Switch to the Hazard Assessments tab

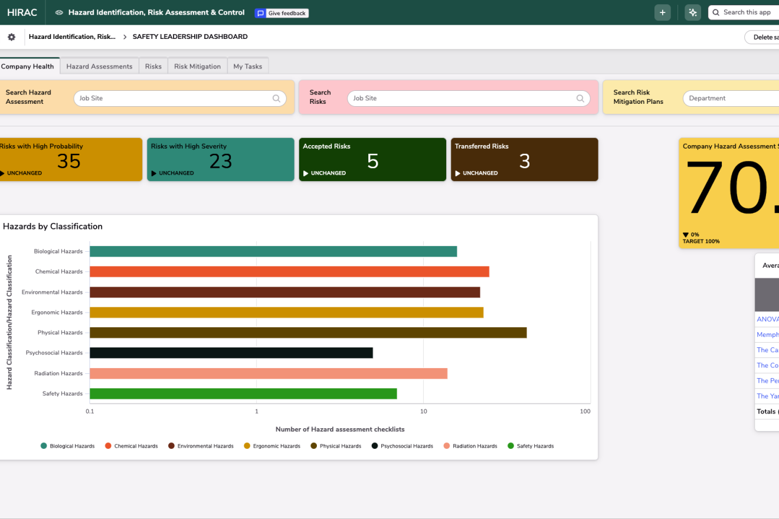(x=99, y=67)
